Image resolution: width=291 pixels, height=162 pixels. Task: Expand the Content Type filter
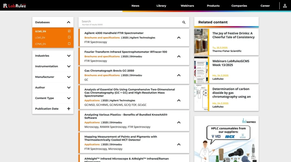(69, 98)
